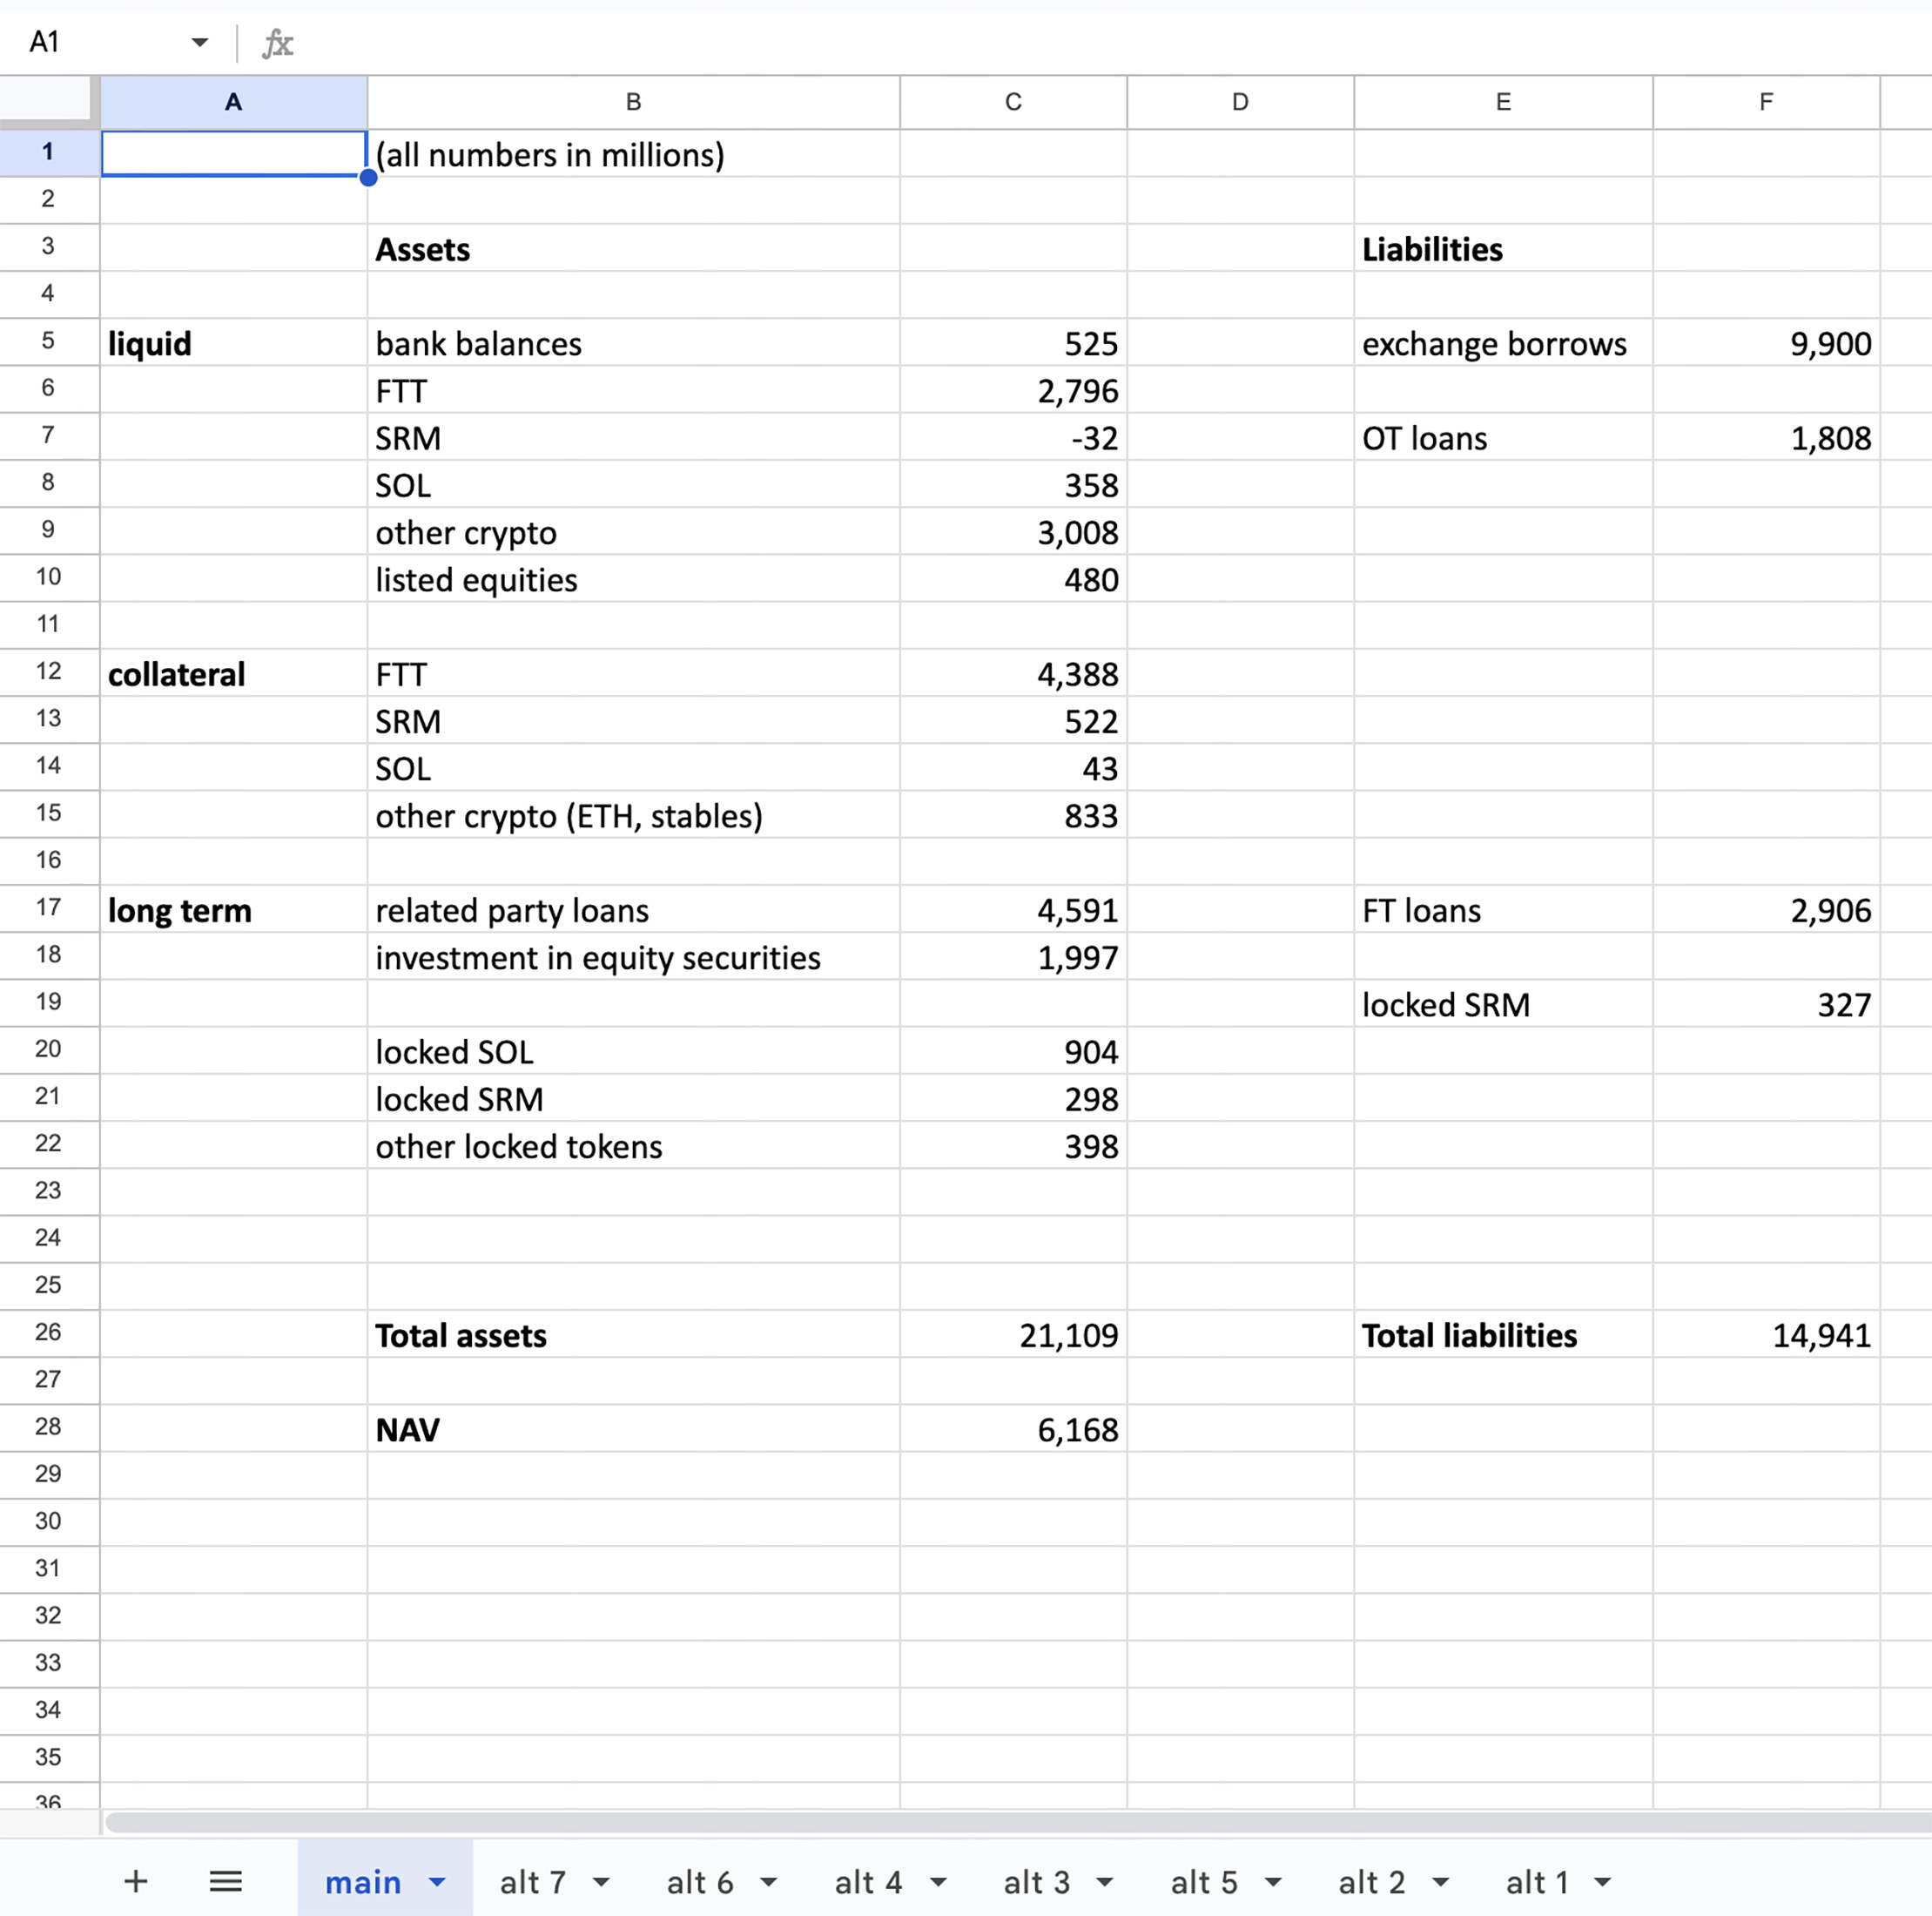Open the alt 3 sheet tab

click(1036, 1882)
